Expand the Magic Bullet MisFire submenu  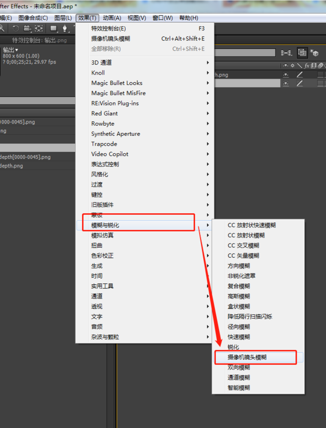point(145,93)
